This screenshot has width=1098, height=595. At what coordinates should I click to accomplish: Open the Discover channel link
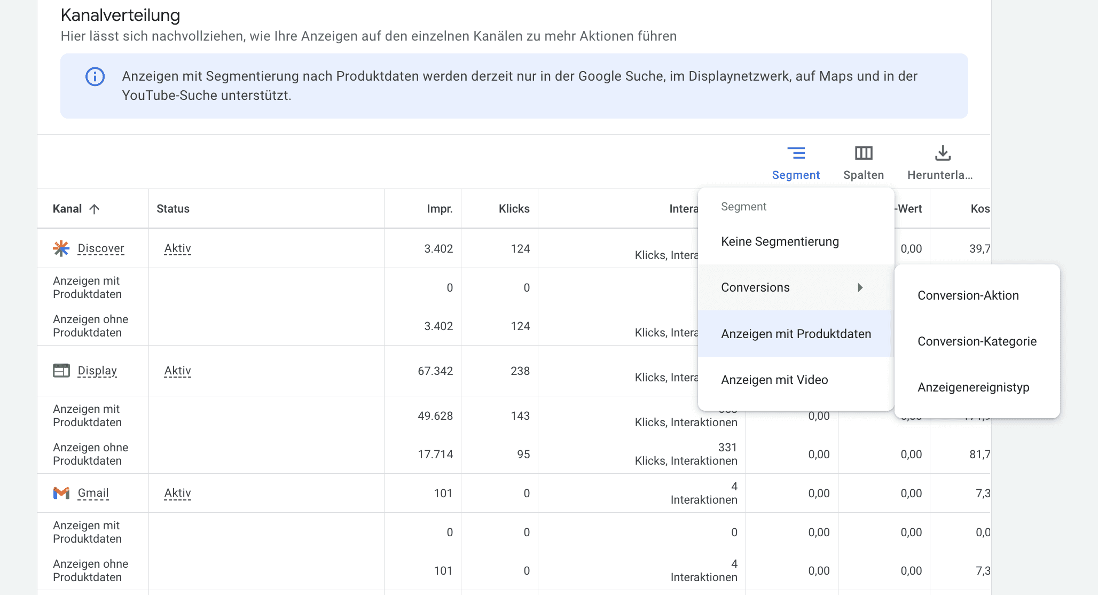[101, 248]
